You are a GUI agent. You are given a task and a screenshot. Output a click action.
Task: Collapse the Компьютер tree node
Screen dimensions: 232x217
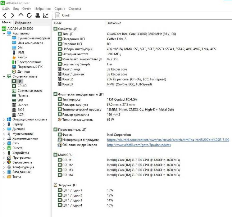click(x=4, y=34)
